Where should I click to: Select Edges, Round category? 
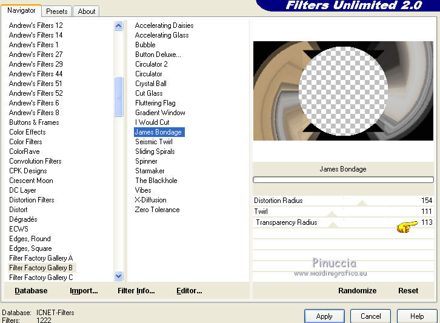[x=30, y=239]
